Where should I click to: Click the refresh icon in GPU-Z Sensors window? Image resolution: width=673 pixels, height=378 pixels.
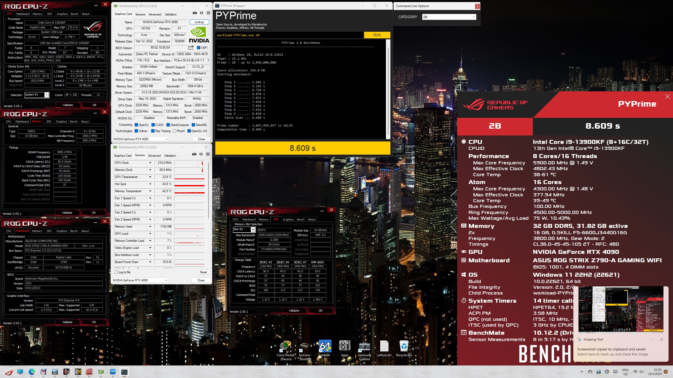[201, 154]
